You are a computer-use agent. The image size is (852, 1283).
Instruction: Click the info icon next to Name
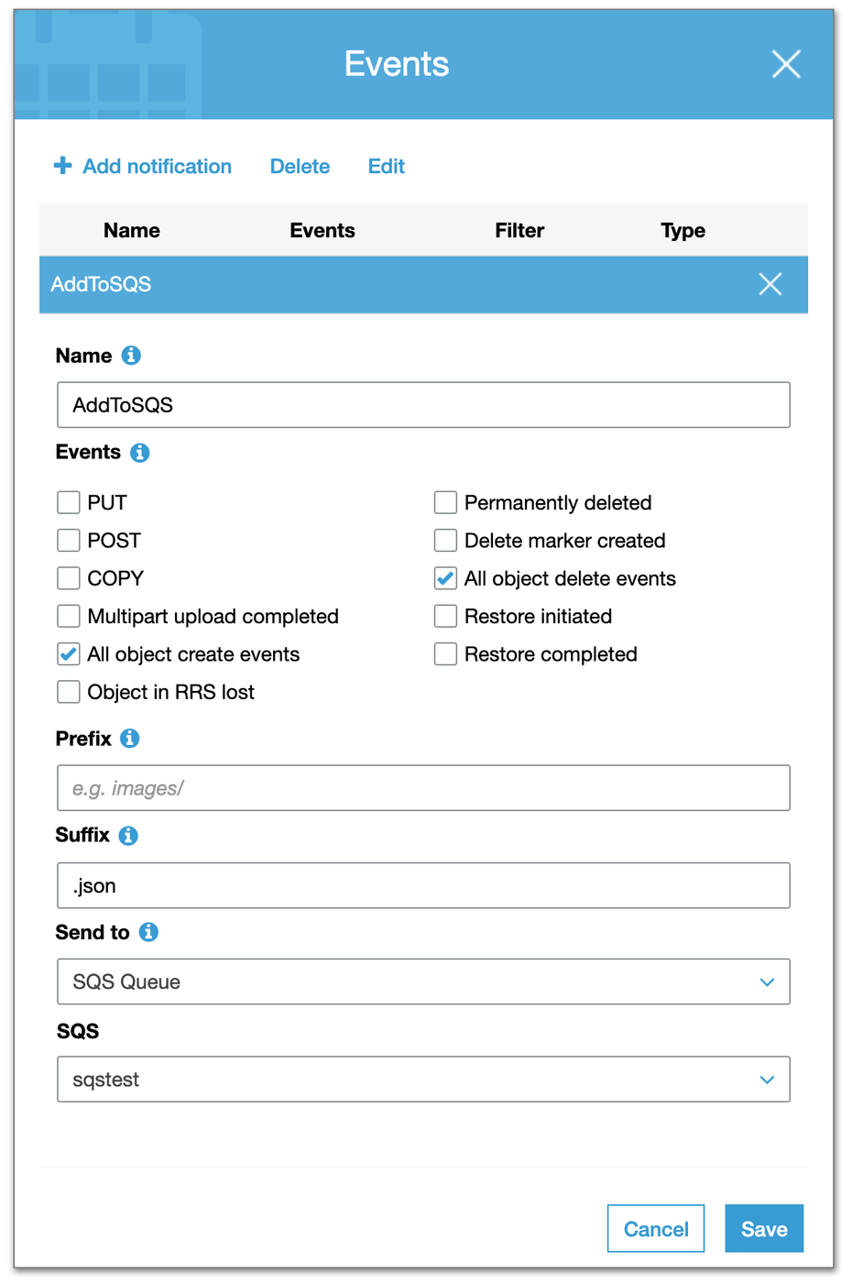131,356
